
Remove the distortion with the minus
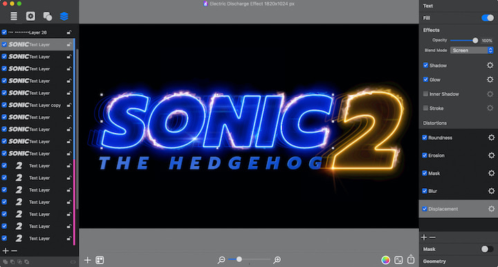[432, 237]
